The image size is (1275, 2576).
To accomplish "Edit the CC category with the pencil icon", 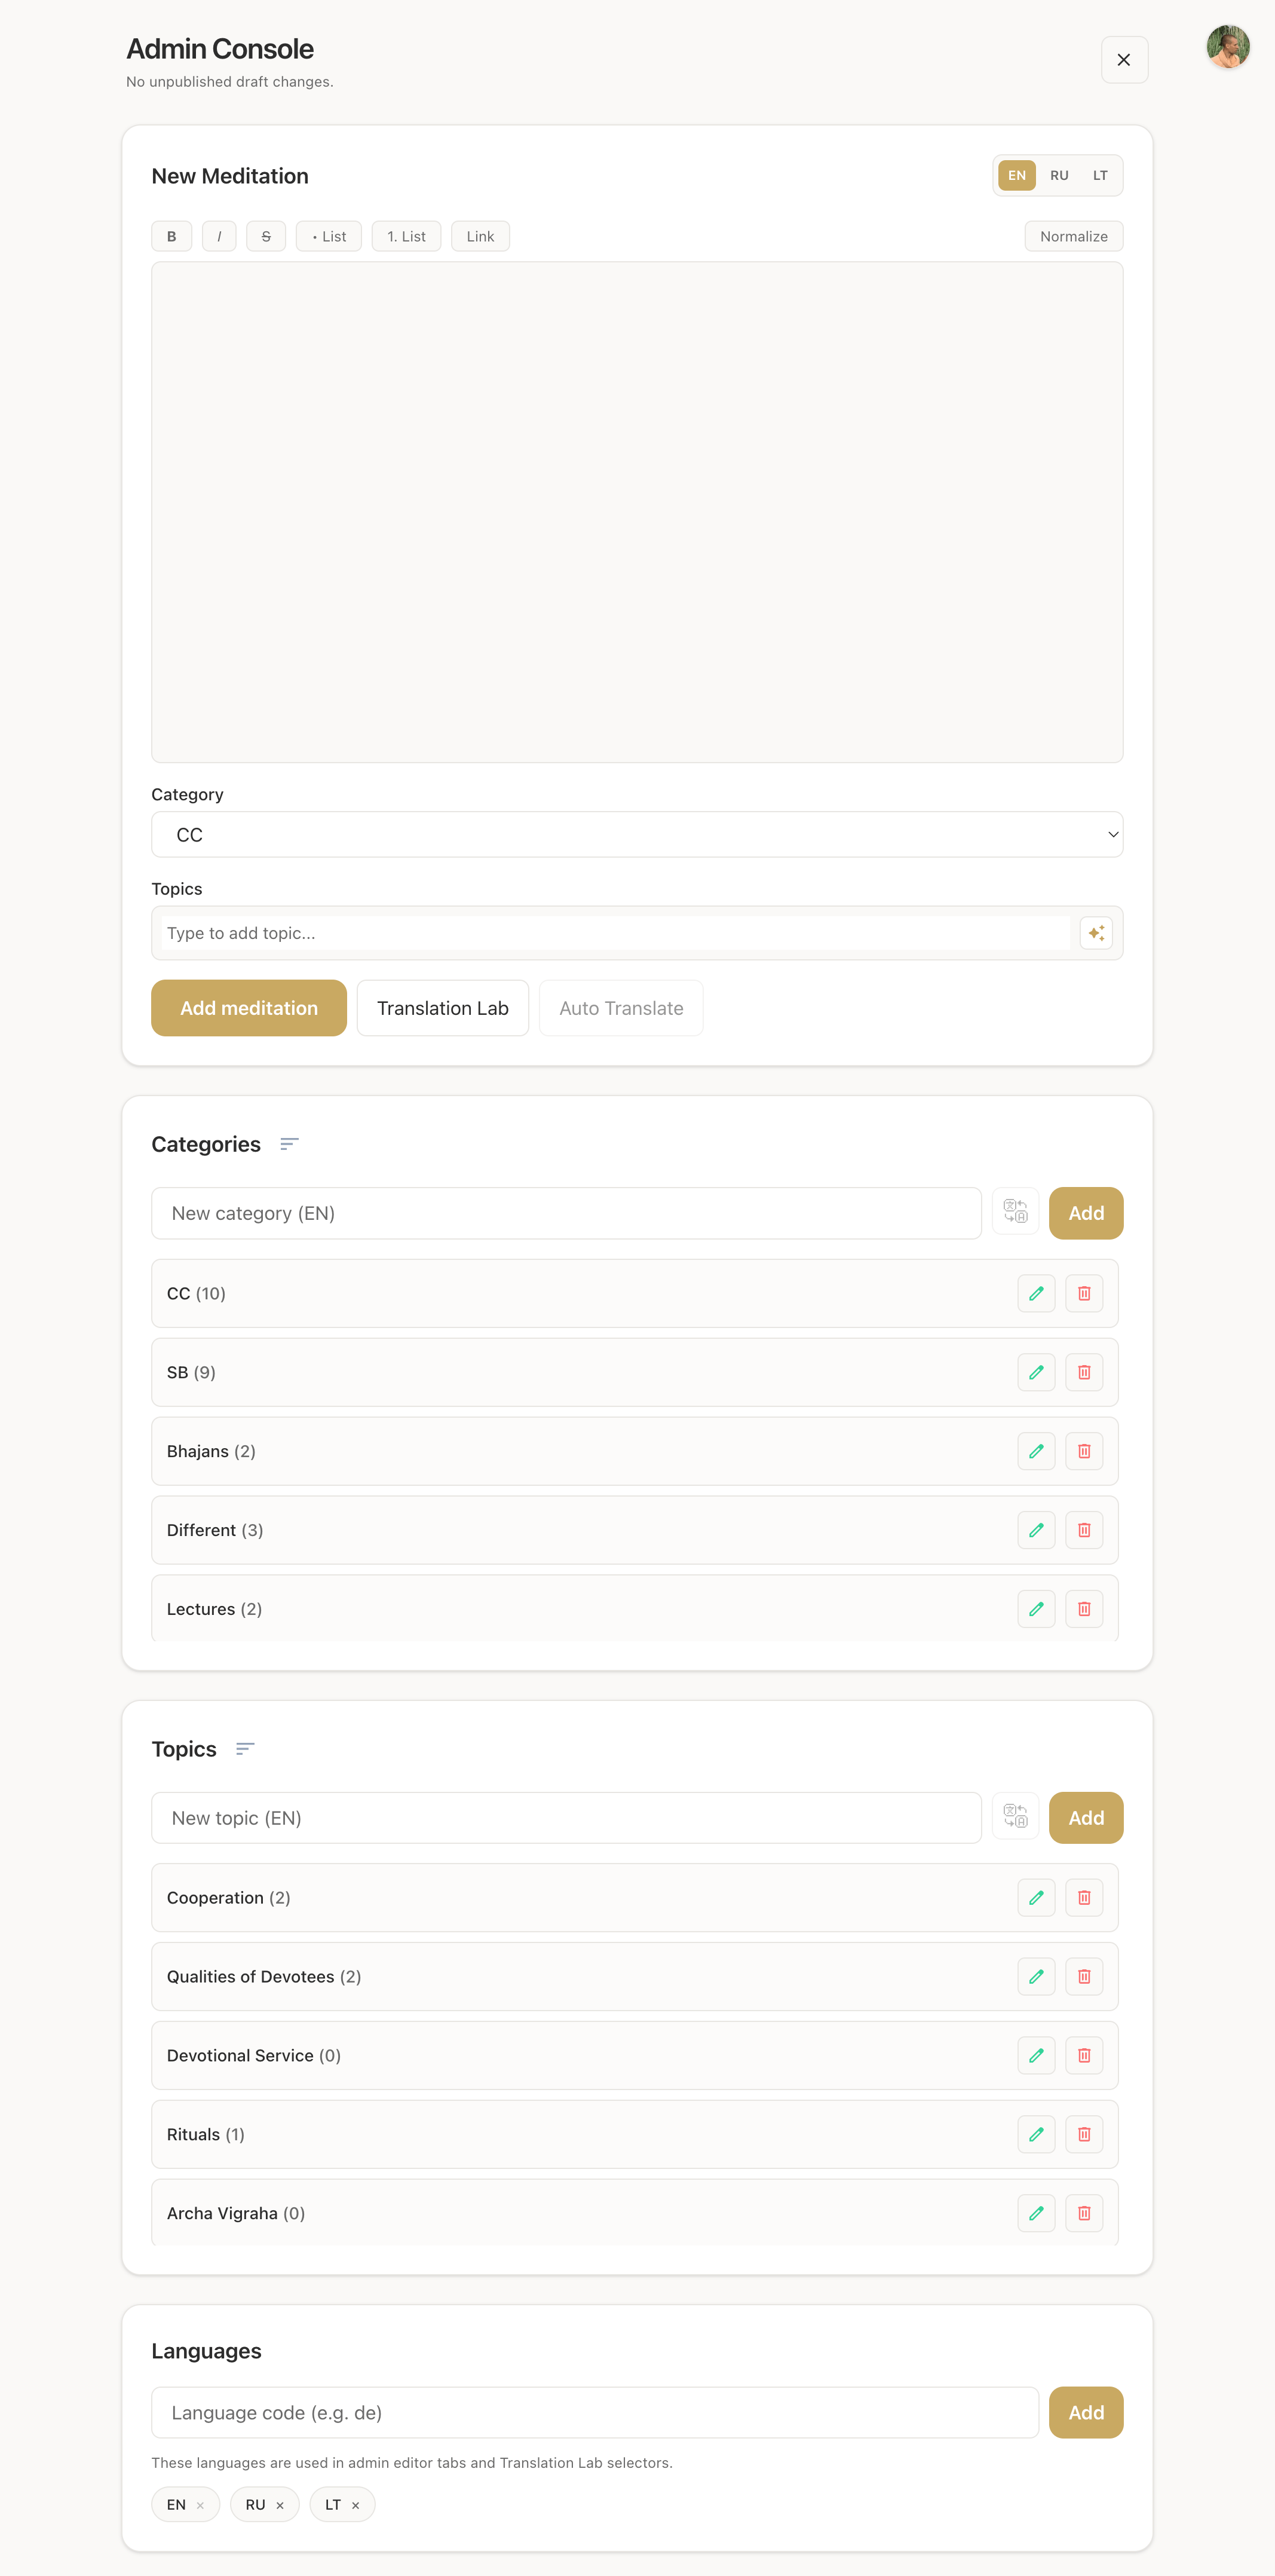I will point(1036,1293).
